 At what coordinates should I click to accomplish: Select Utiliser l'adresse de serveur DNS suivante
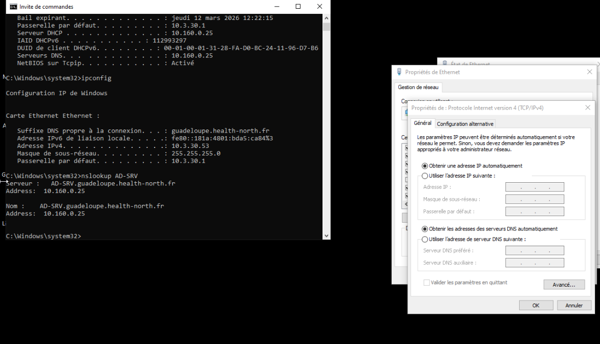point(425,239)
